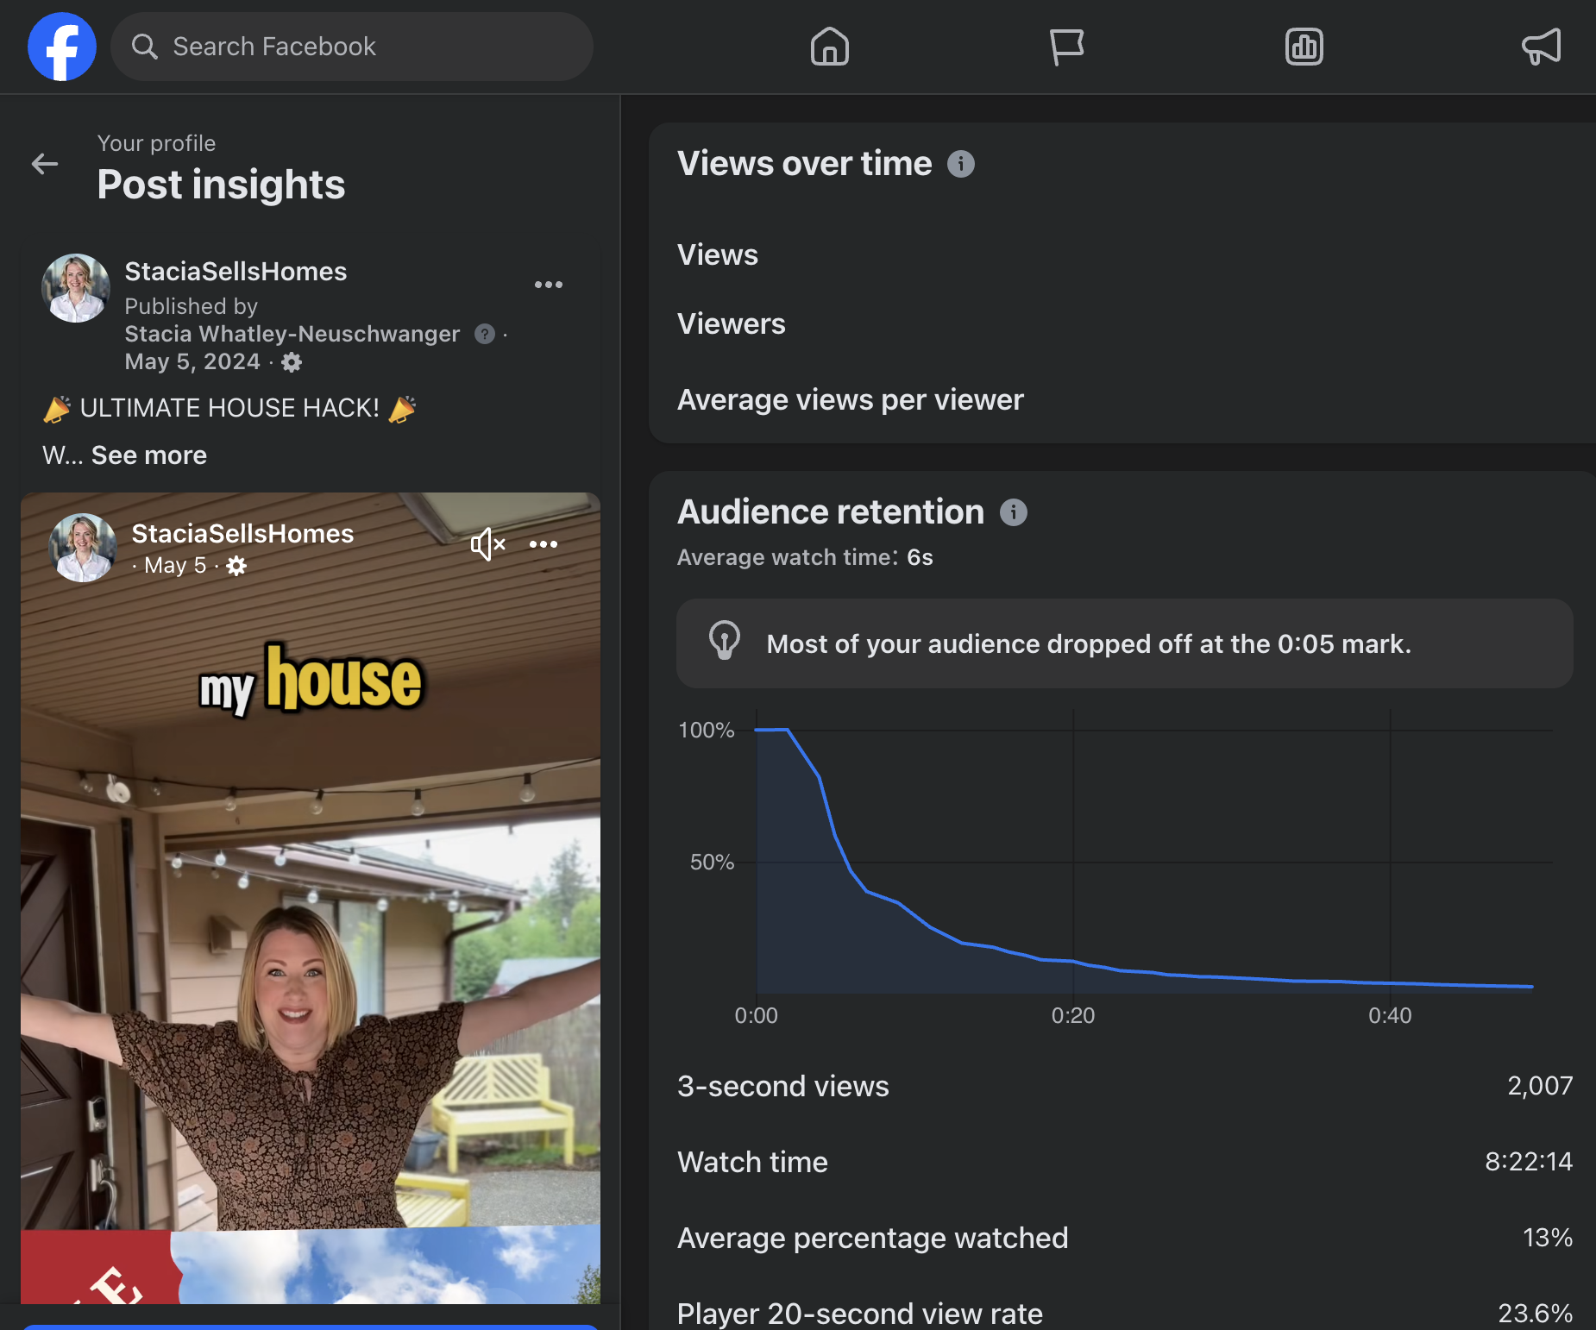This screenshot has height=1330, width=1596.
Task: Click the search magnifier icon
Action: click(x=144, y=47)
